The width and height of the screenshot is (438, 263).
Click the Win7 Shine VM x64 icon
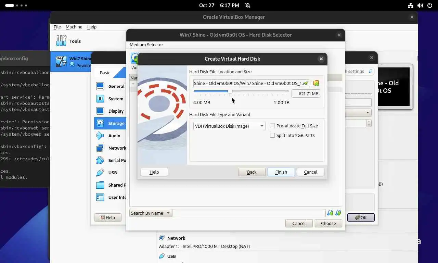click(x=61, y=61)
